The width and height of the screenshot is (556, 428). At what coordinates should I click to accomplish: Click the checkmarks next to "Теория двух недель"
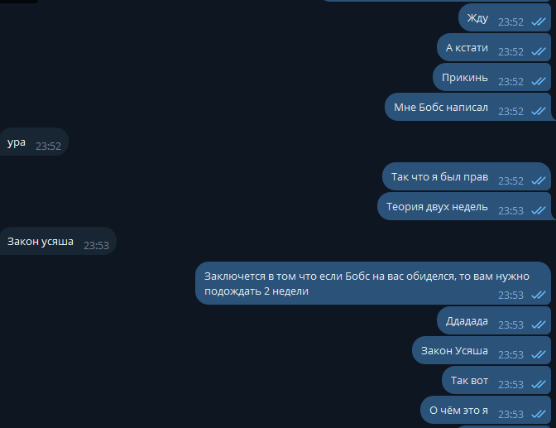(539, 211)
